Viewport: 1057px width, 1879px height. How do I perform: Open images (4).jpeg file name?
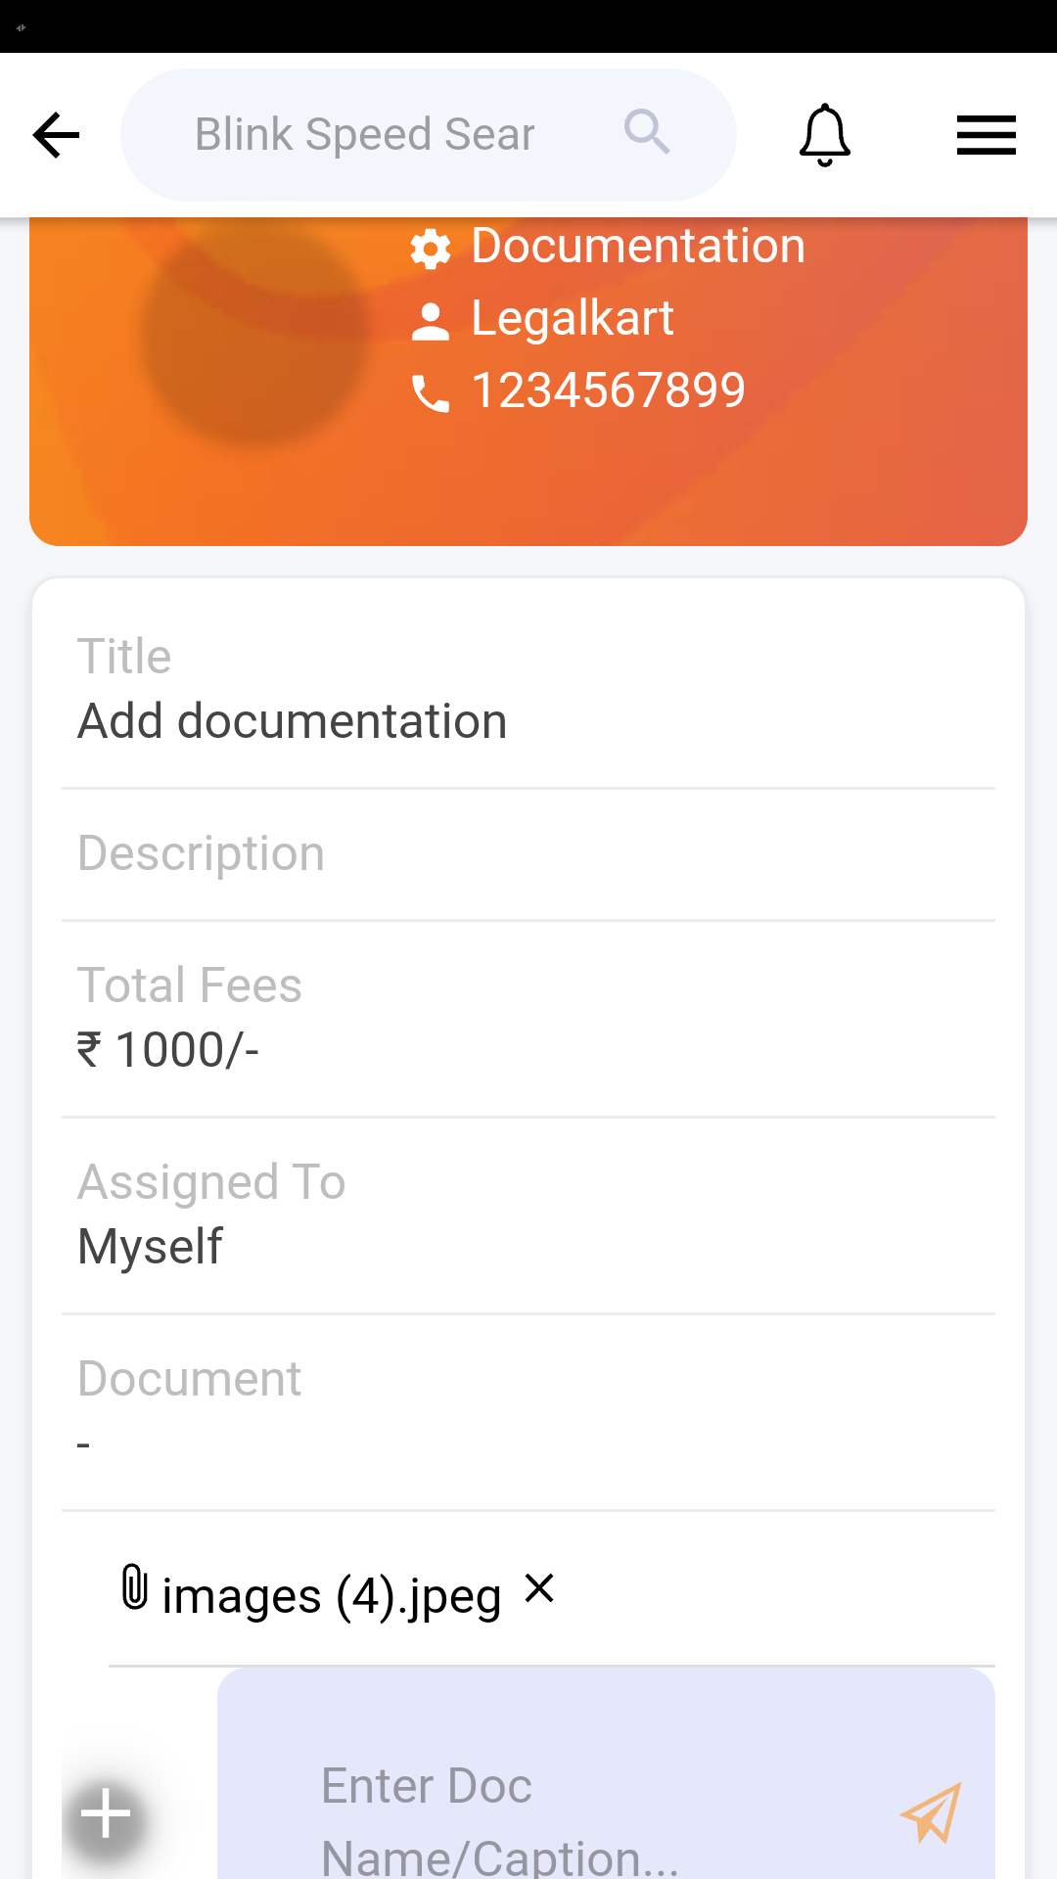tap(331, 1596)
